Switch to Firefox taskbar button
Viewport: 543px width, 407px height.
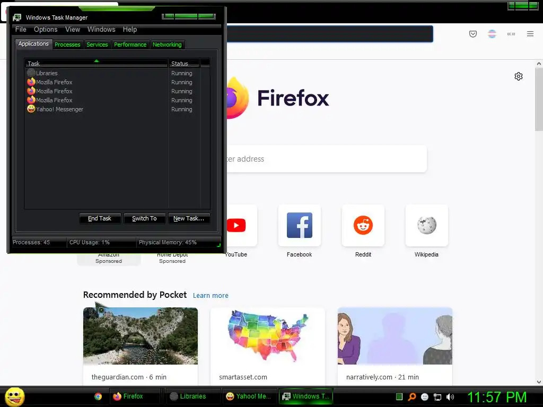coord(135,396)
